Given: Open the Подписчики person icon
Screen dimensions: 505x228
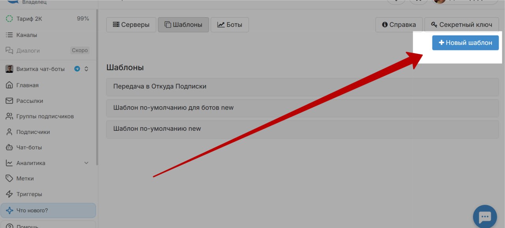Looking at the screenshot, I should (x=9, y=132).
